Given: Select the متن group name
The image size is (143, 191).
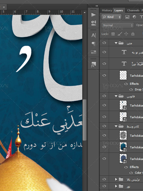Looking at the screenshot, I should [x=129, y=43].
